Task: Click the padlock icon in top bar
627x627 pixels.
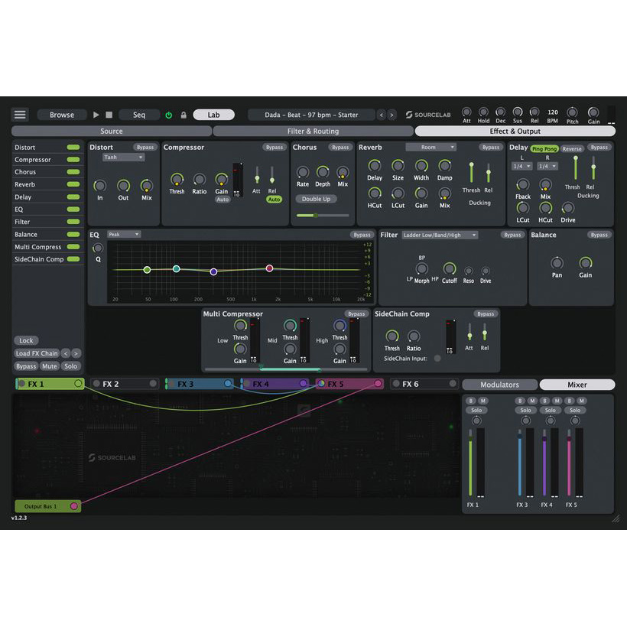Action: (184, 115)
